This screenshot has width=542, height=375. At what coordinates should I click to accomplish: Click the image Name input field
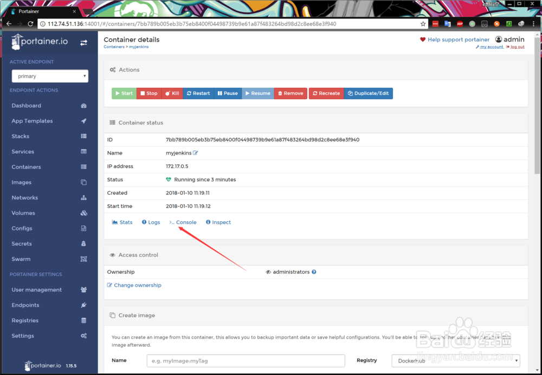click(x=246, y=360)
